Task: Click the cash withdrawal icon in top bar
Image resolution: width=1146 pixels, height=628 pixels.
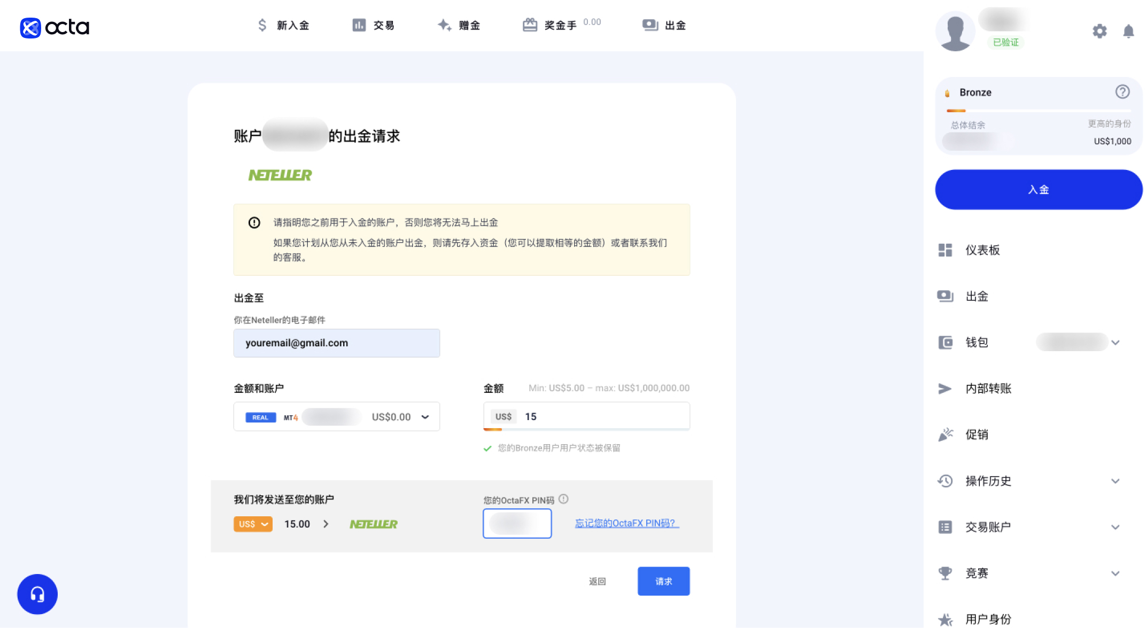Action: (650, 25)
